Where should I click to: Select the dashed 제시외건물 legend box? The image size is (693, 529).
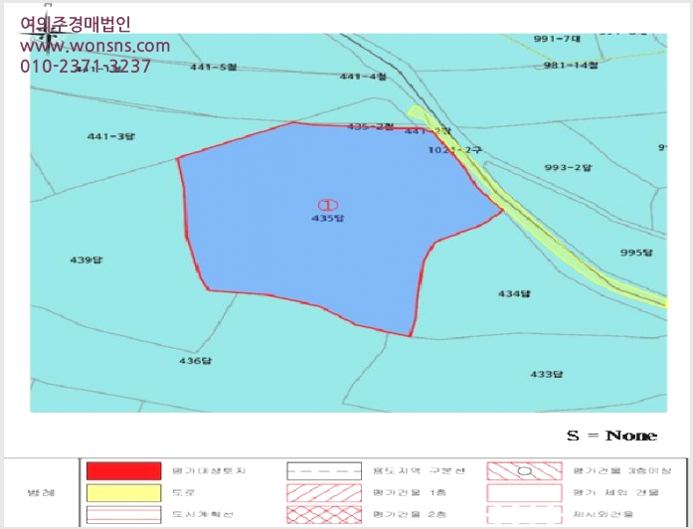[524, 514]
